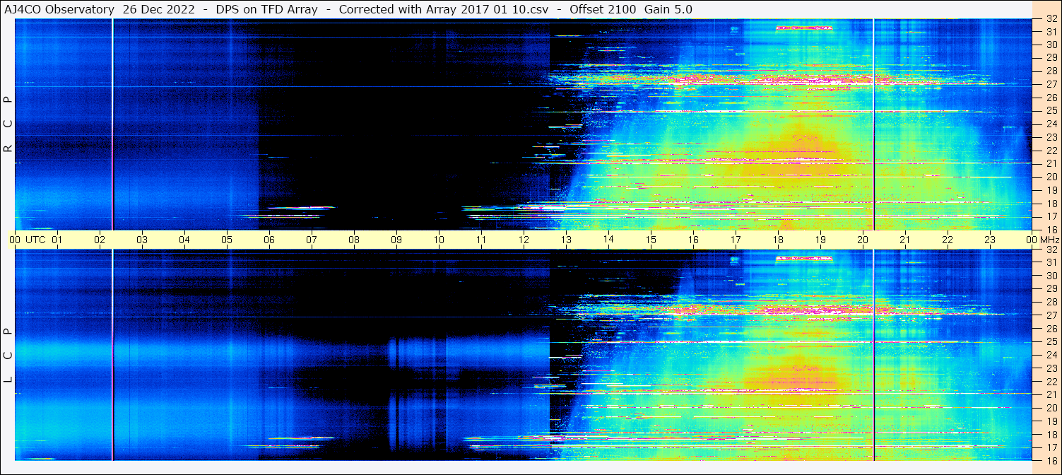The image size is (1062, 475).
Task: Click the UTC label on time axis
Action: coord(35,240)
